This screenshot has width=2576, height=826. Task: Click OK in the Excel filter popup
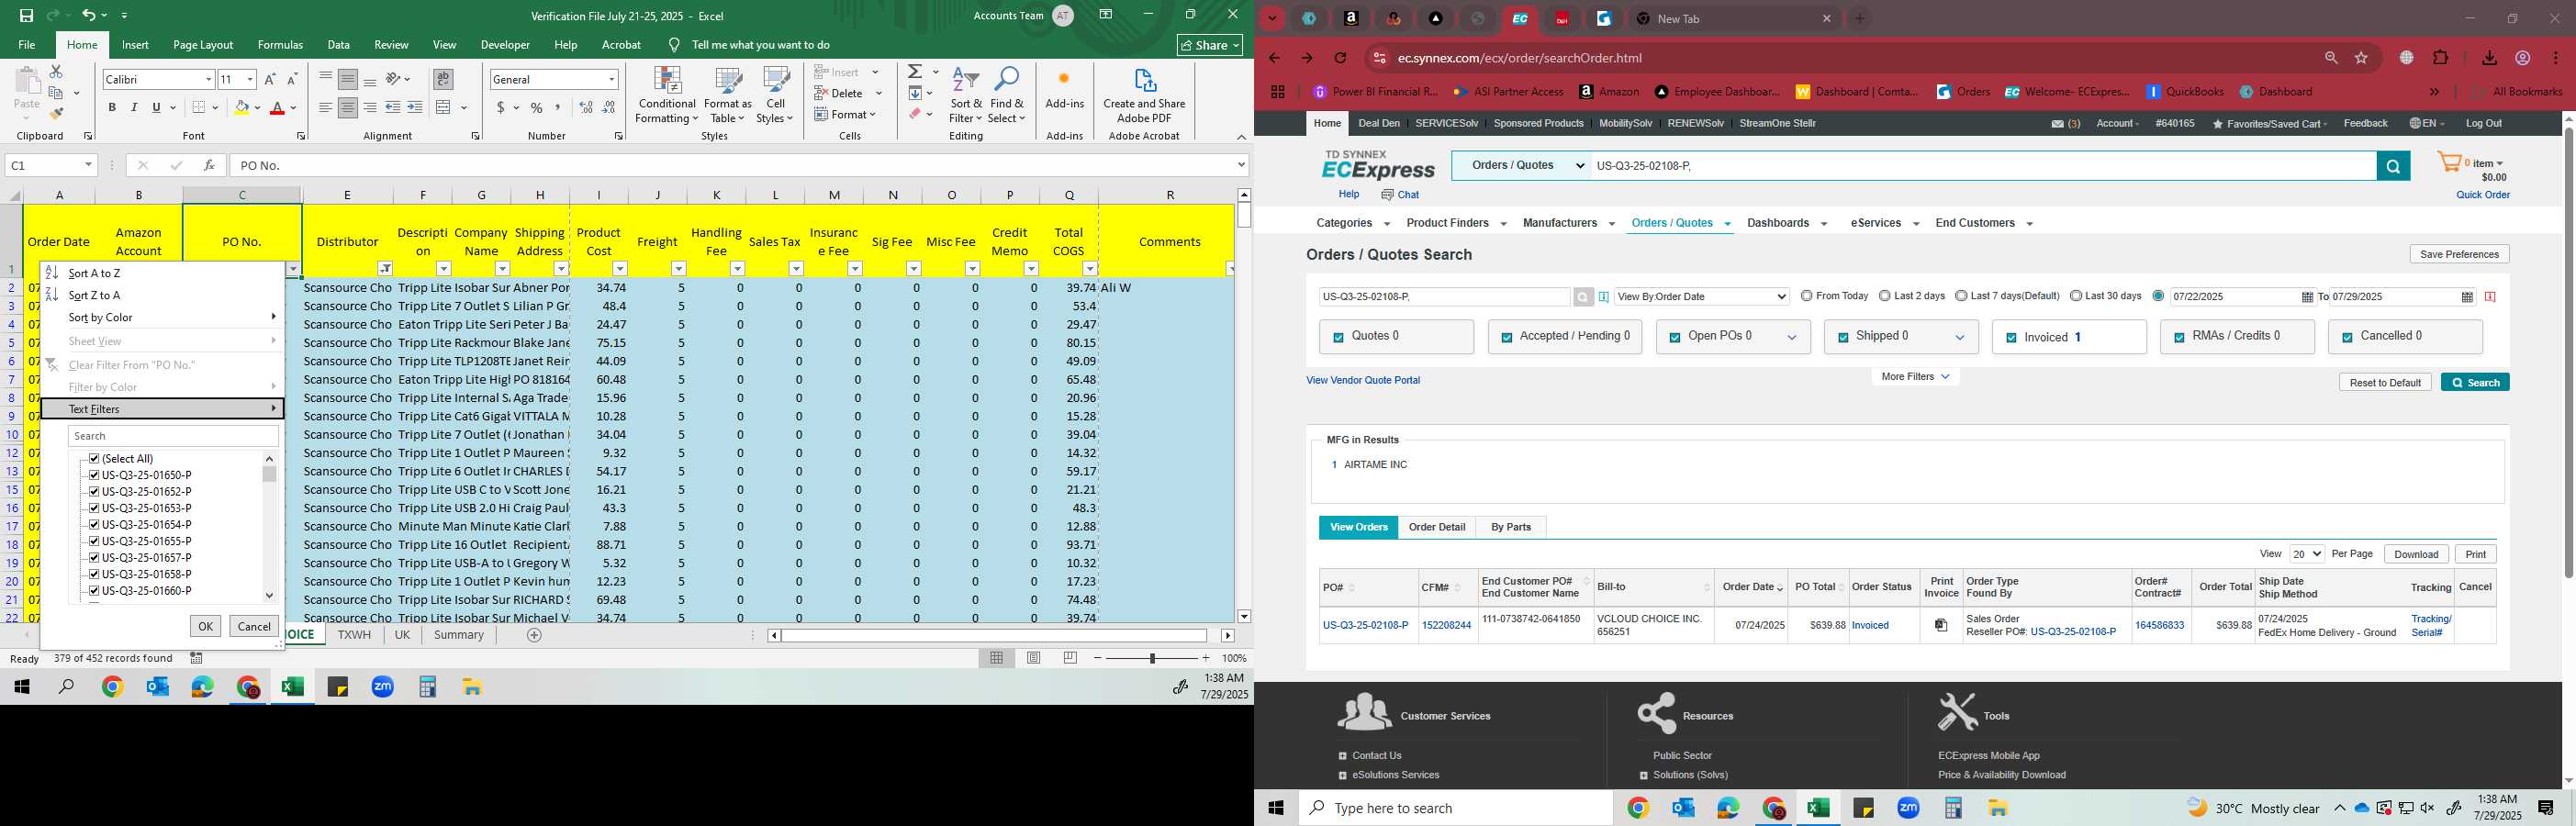[x=205, y=626]
